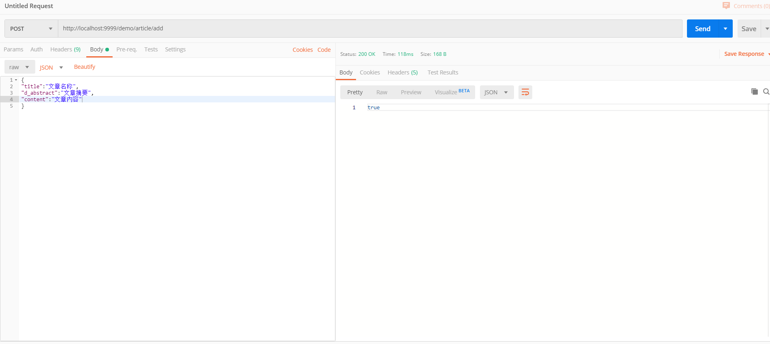Viewport: 770px width, 344px height.
Task: Collapse the JSON body fold arrow on line 1
Action: pos(16,80)
